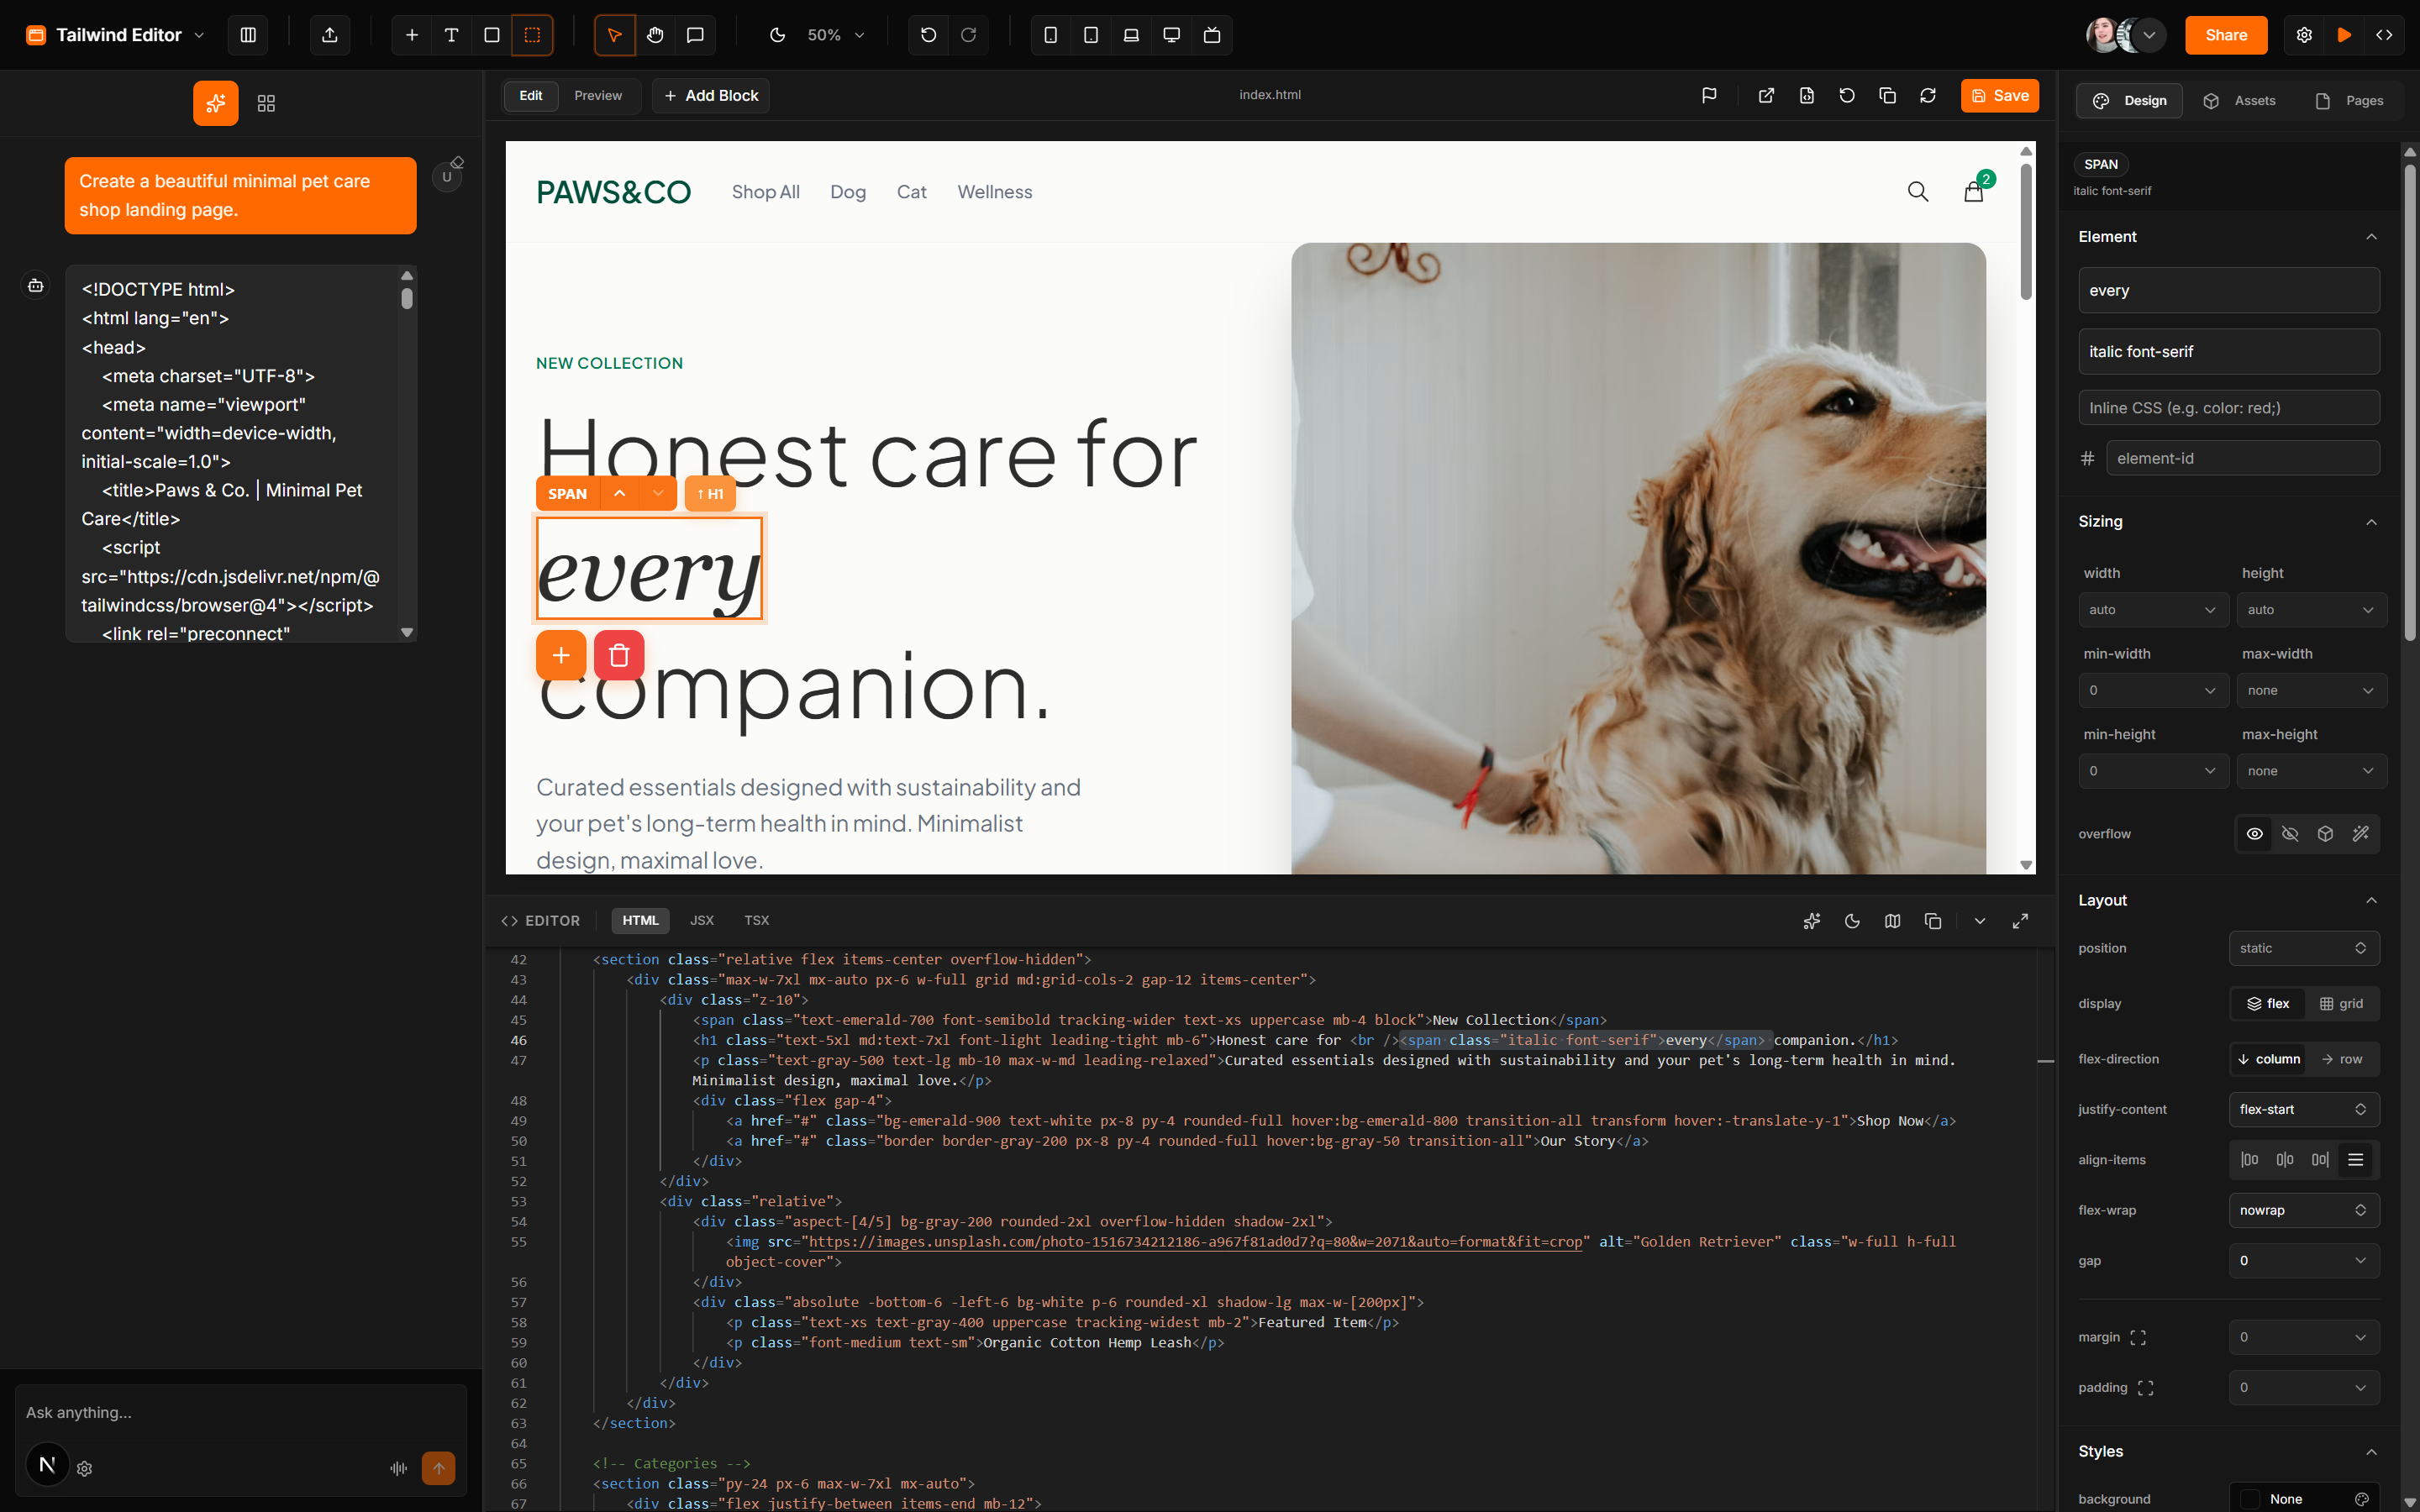Focus the Ask anything chat input
Screen dimensions: 2420x1512
pos(241,1413)
